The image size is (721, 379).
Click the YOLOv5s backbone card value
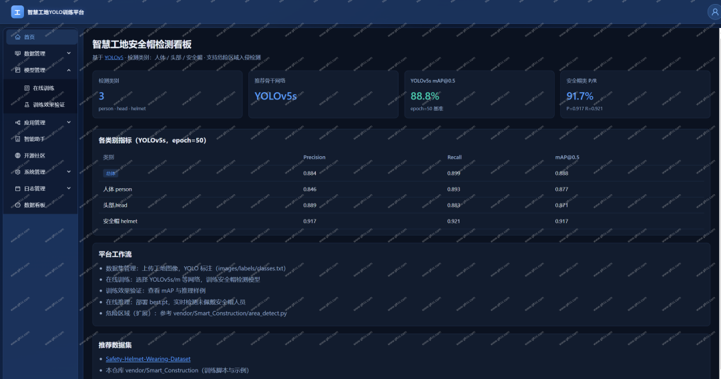pyautogui.click(x=276, y=96)
